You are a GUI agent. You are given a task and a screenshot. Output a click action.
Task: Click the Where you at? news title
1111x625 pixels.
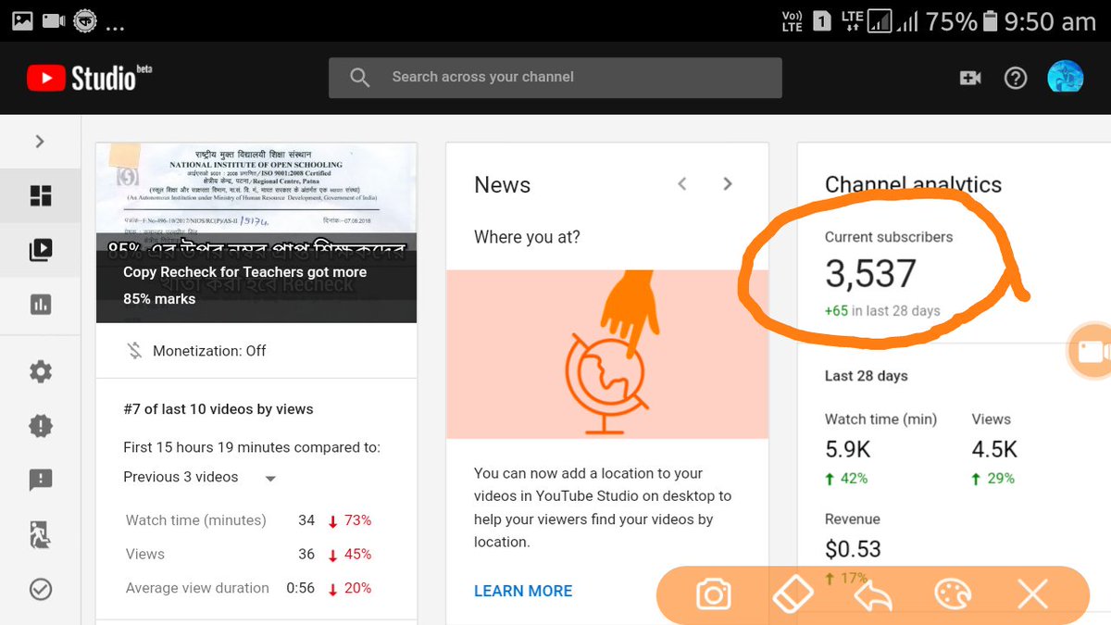click(527, 237)
